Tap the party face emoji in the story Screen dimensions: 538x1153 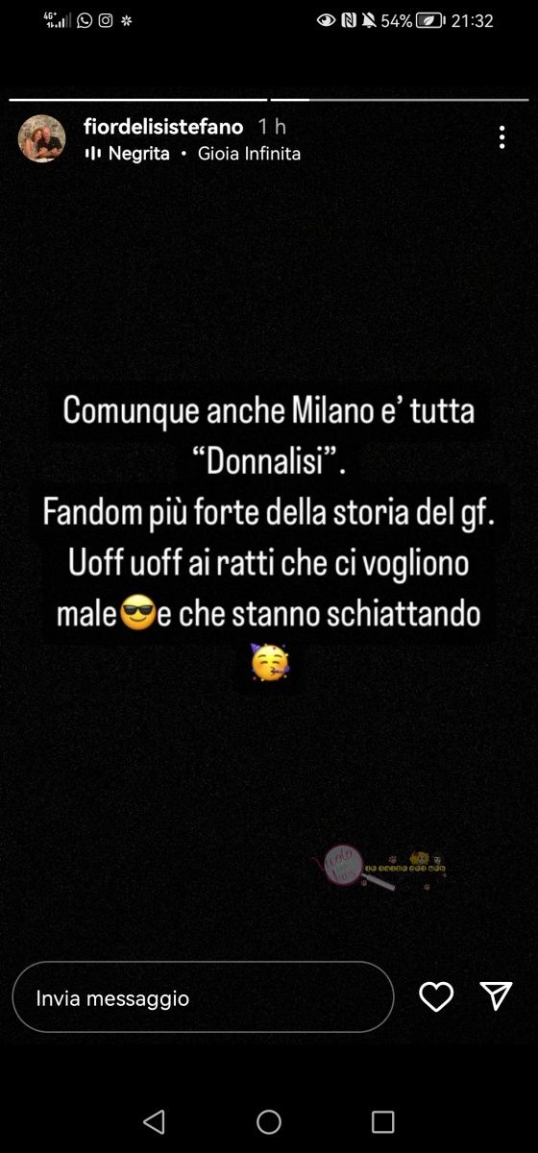[269, 663]
